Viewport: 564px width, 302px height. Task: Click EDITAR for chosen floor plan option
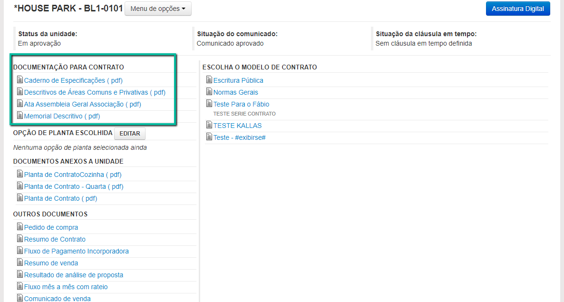tap(130, 134)
